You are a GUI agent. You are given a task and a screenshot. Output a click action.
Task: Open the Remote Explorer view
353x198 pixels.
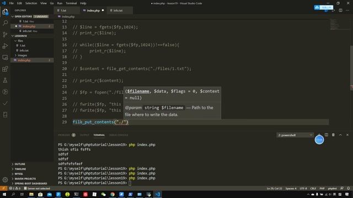5,57
